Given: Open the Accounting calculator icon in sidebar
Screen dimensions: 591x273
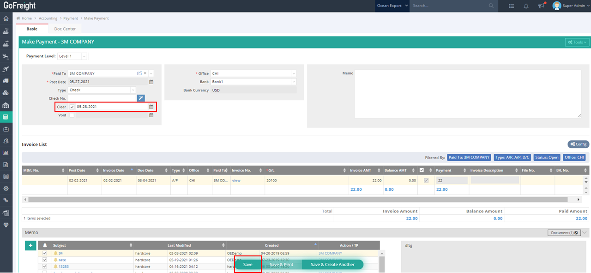Looking at the screenshot, I should coord(6,117).
